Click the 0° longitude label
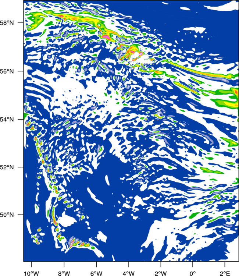The height and width of the screenshot is (276, 239). [x=193, y=273]
